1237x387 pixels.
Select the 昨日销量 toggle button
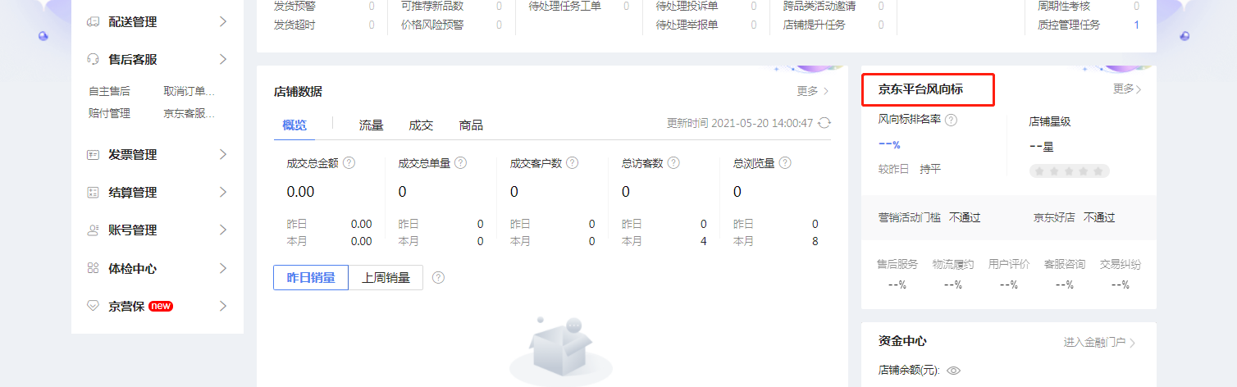click(x=311, y=277)
